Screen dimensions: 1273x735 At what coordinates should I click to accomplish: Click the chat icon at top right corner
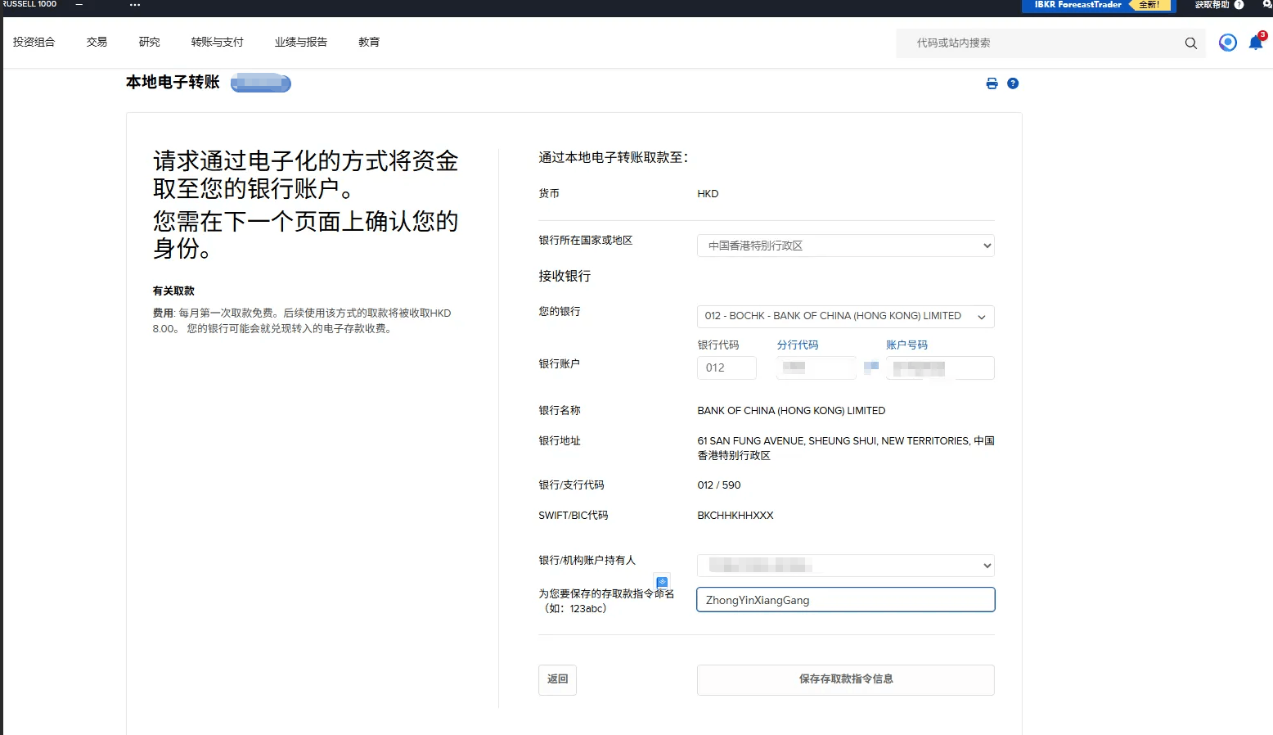pos(1267,4)
